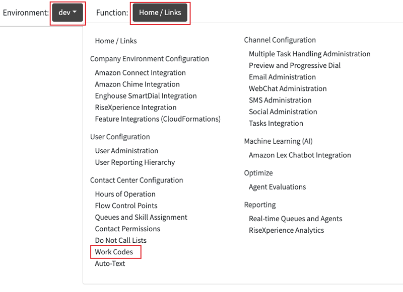
Task: Select Work Codes from the menu
Action: click(x=114, y=252)
